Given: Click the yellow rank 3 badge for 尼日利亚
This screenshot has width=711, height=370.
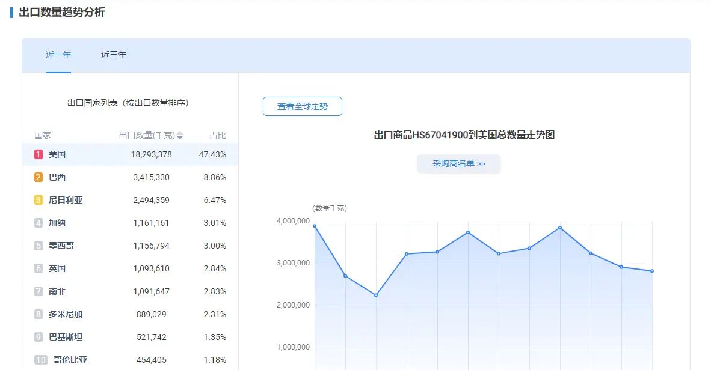Looking at the screenshot, I should [x=37, y=200].
